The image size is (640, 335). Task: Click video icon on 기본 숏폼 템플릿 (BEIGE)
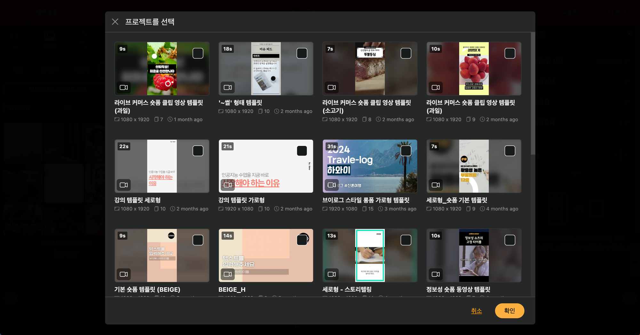(x=124, y=274)
